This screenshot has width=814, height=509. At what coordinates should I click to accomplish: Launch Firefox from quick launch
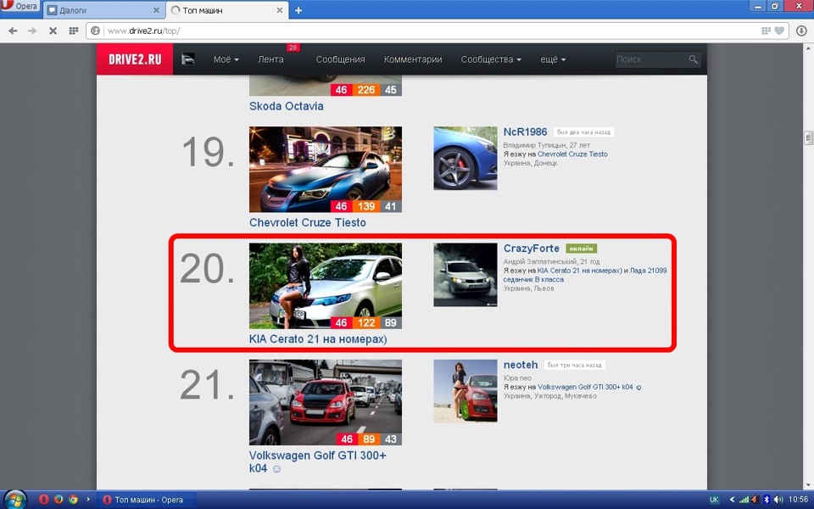click(x=59, y=500)
